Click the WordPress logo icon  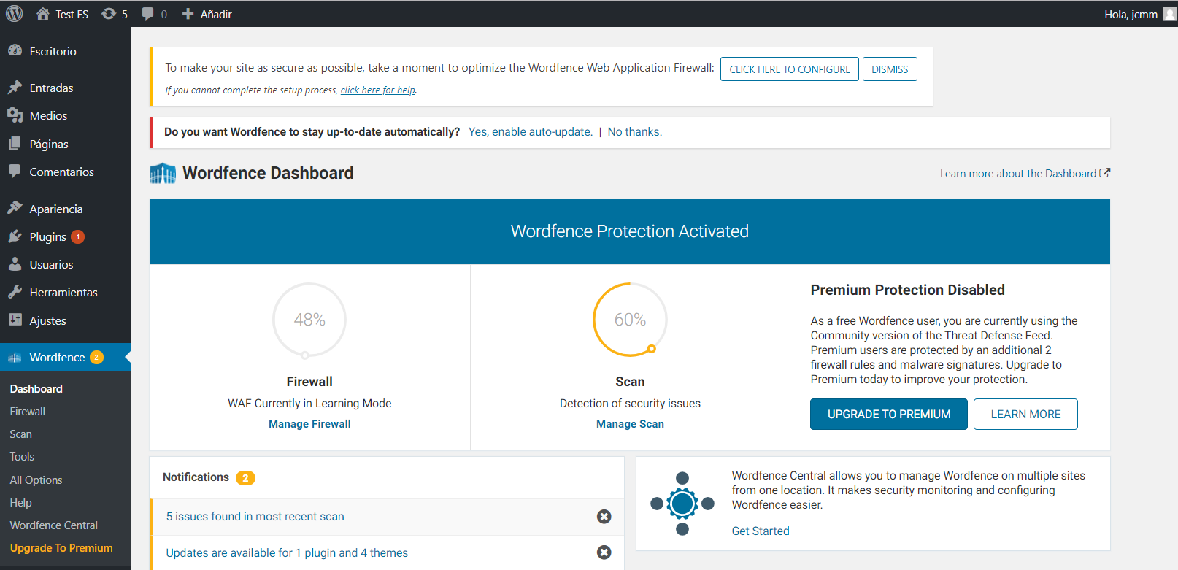(x=15, y=14)
